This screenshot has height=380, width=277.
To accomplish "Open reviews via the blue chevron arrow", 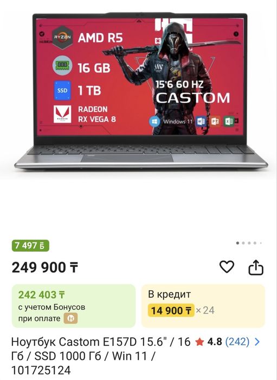I will coord(257,342).
